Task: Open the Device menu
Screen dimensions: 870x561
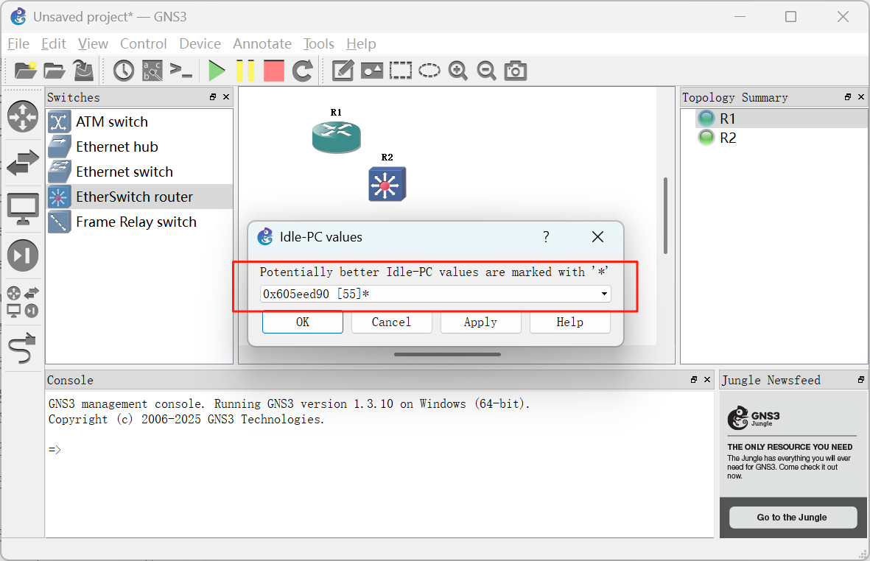Action: click(x=200, y=43)
